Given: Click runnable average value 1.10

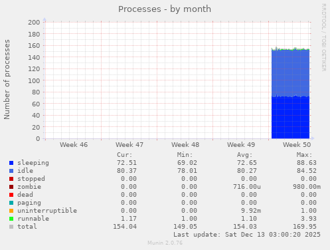Looking at the screenshot, I should point(249,219).
